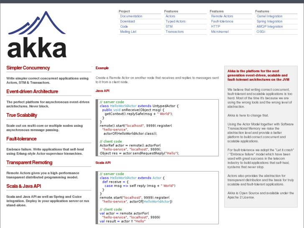The width and height of the screenshot is (304, 228).
Task: Open the Spring Integration link
Action: (x=269, y=21)
